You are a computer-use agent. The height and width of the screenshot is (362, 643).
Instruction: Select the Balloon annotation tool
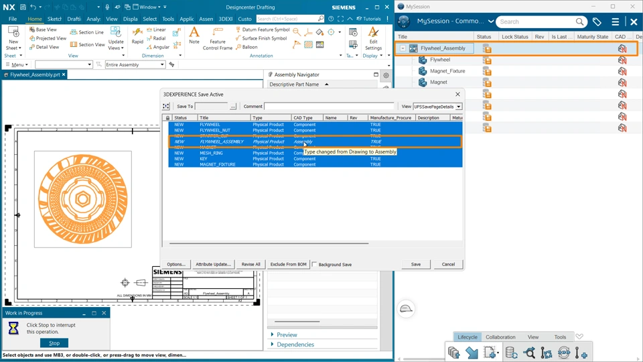pos(247,47)
